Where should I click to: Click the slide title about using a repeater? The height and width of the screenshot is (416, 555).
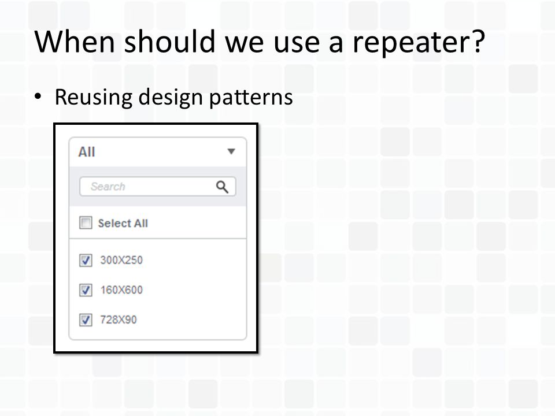tap(260, 42)
